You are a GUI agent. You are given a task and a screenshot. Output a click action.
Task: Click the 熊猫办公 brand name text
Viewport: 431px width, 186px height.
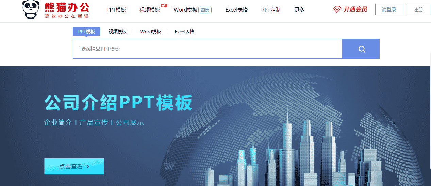[x=67, y=6]
